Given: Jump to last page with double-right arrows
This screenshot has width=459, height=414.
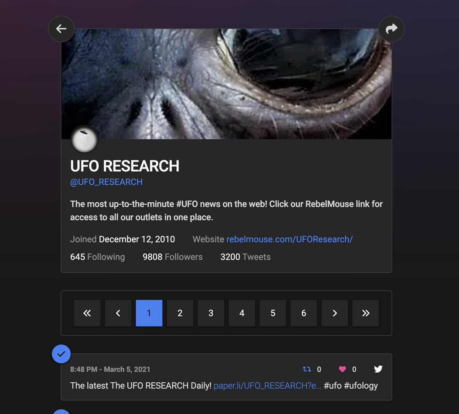Looking at the screenshot, I should click(366, 313).
